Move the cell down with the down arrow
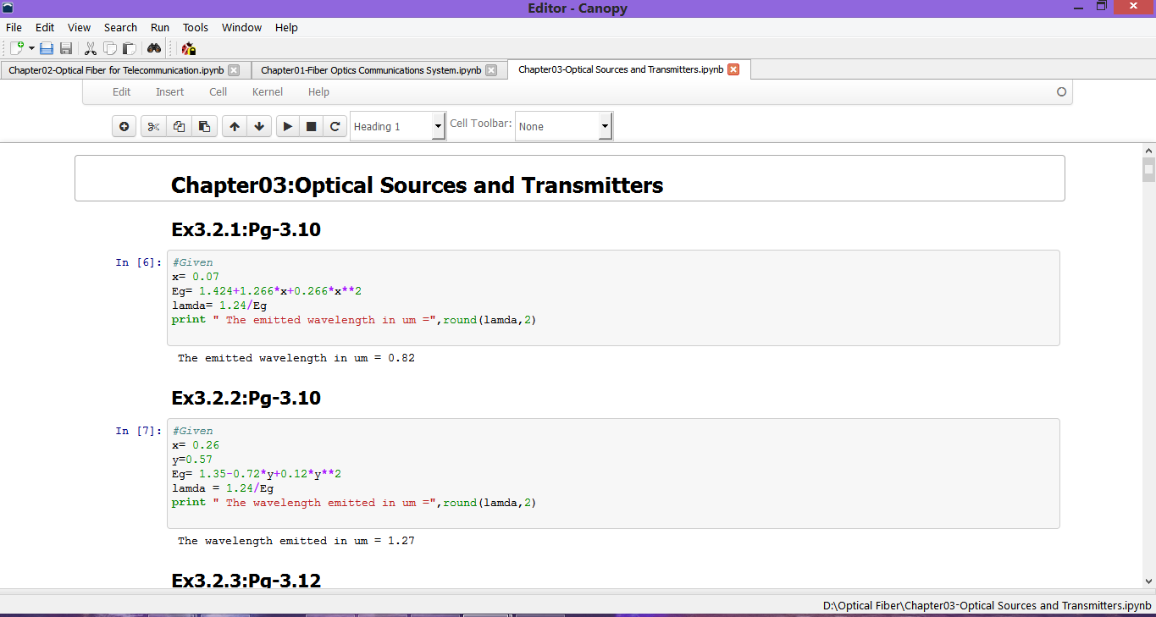 259,127
